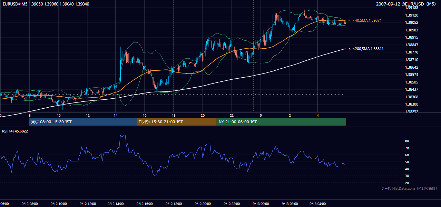Click the 9/12 08:00 time axis label
The image size is (441, 207).
(29, 204)
